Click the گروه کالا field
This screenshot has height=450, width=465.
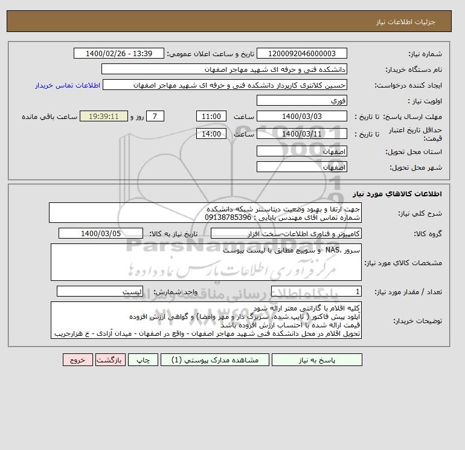pos(286,233)
